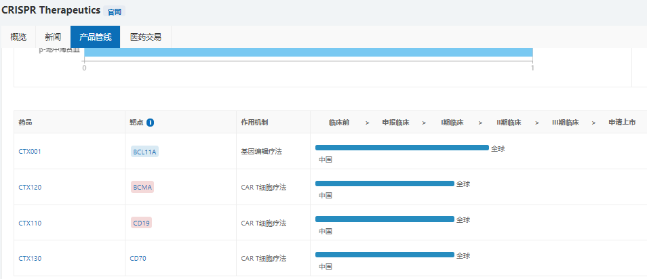This screenshot has height=279, width=647.
Task: Open the CTX110 drug link
Action: coord(30,223)
